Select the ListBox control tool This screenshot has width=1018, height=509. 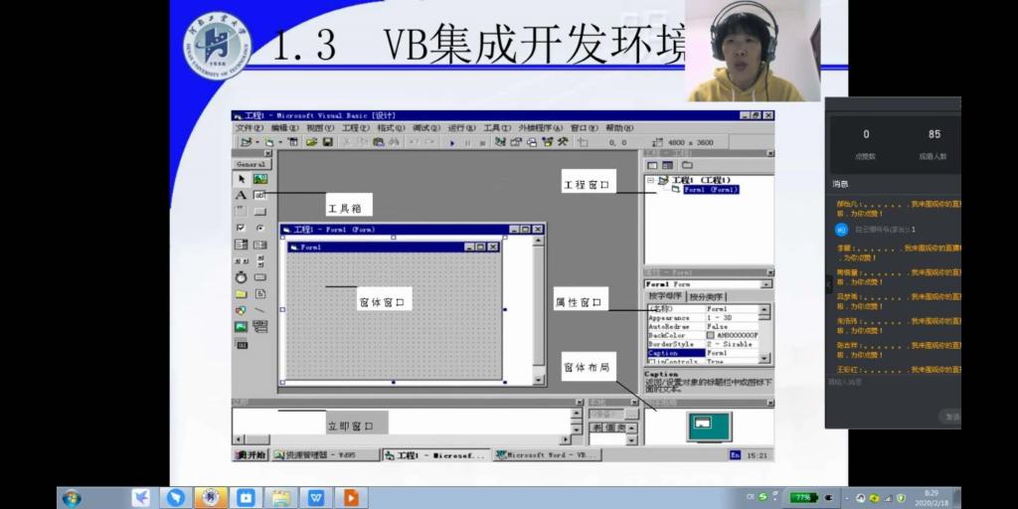(260, 245)
